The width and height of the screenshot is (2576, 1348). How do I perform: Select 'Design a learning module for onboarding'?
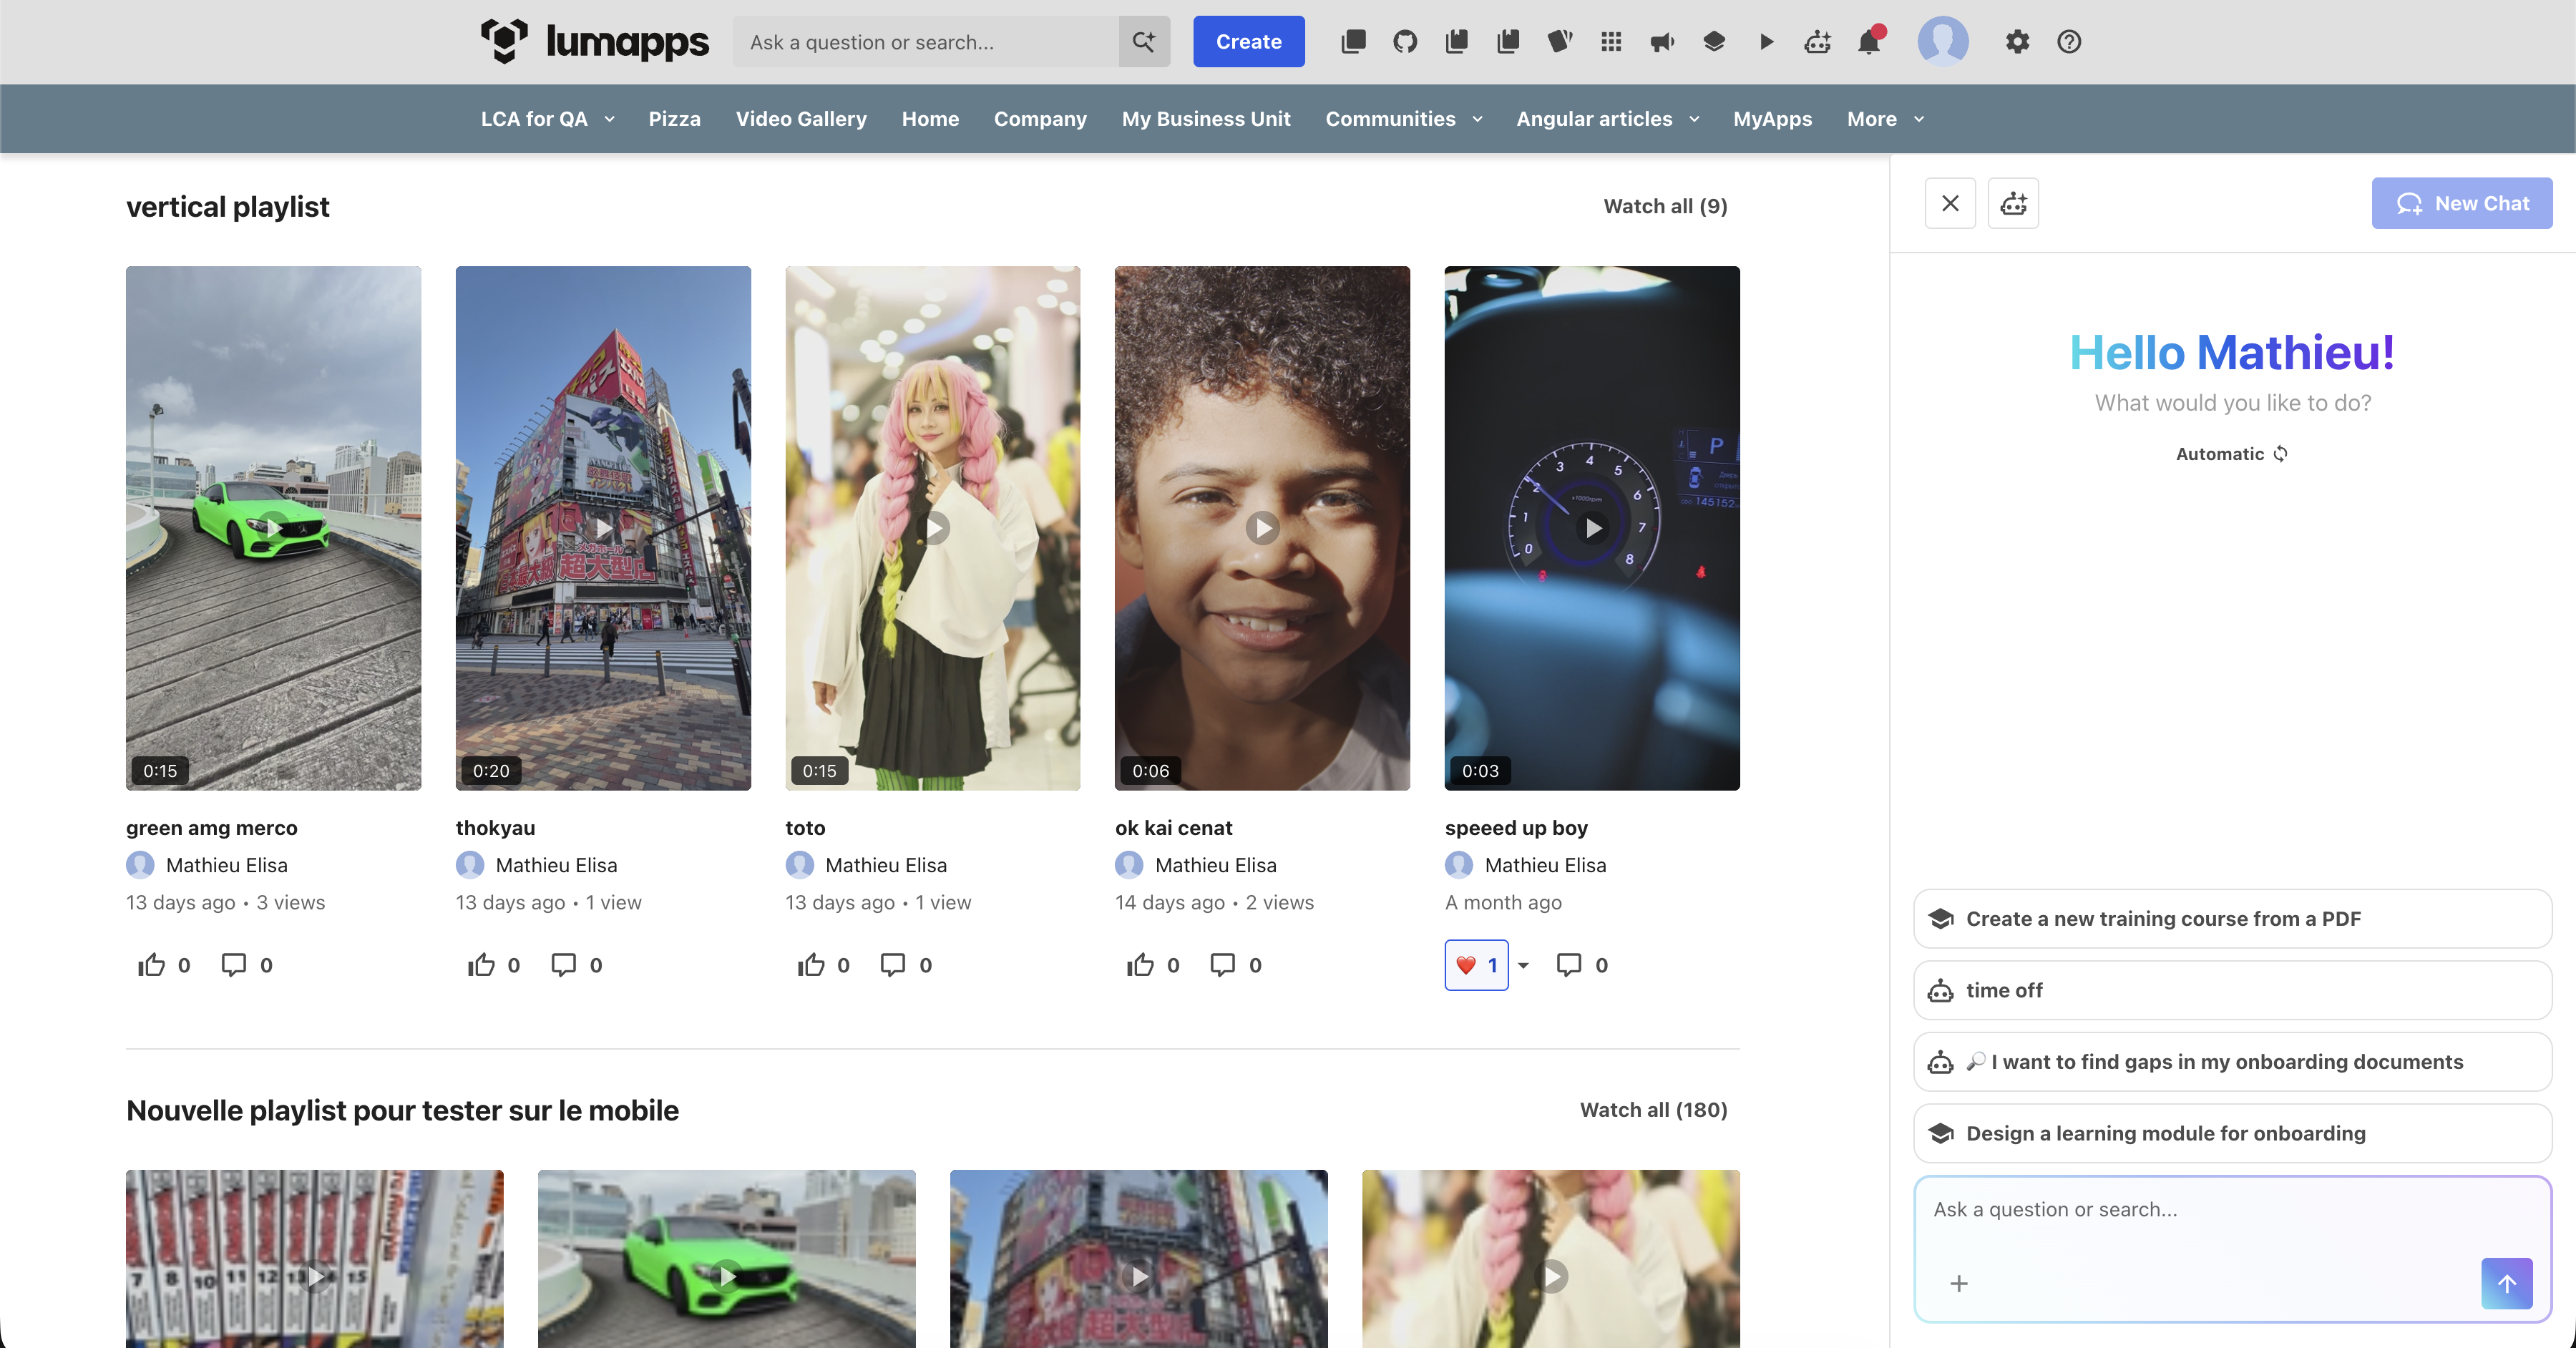tap(2232, 1133)
